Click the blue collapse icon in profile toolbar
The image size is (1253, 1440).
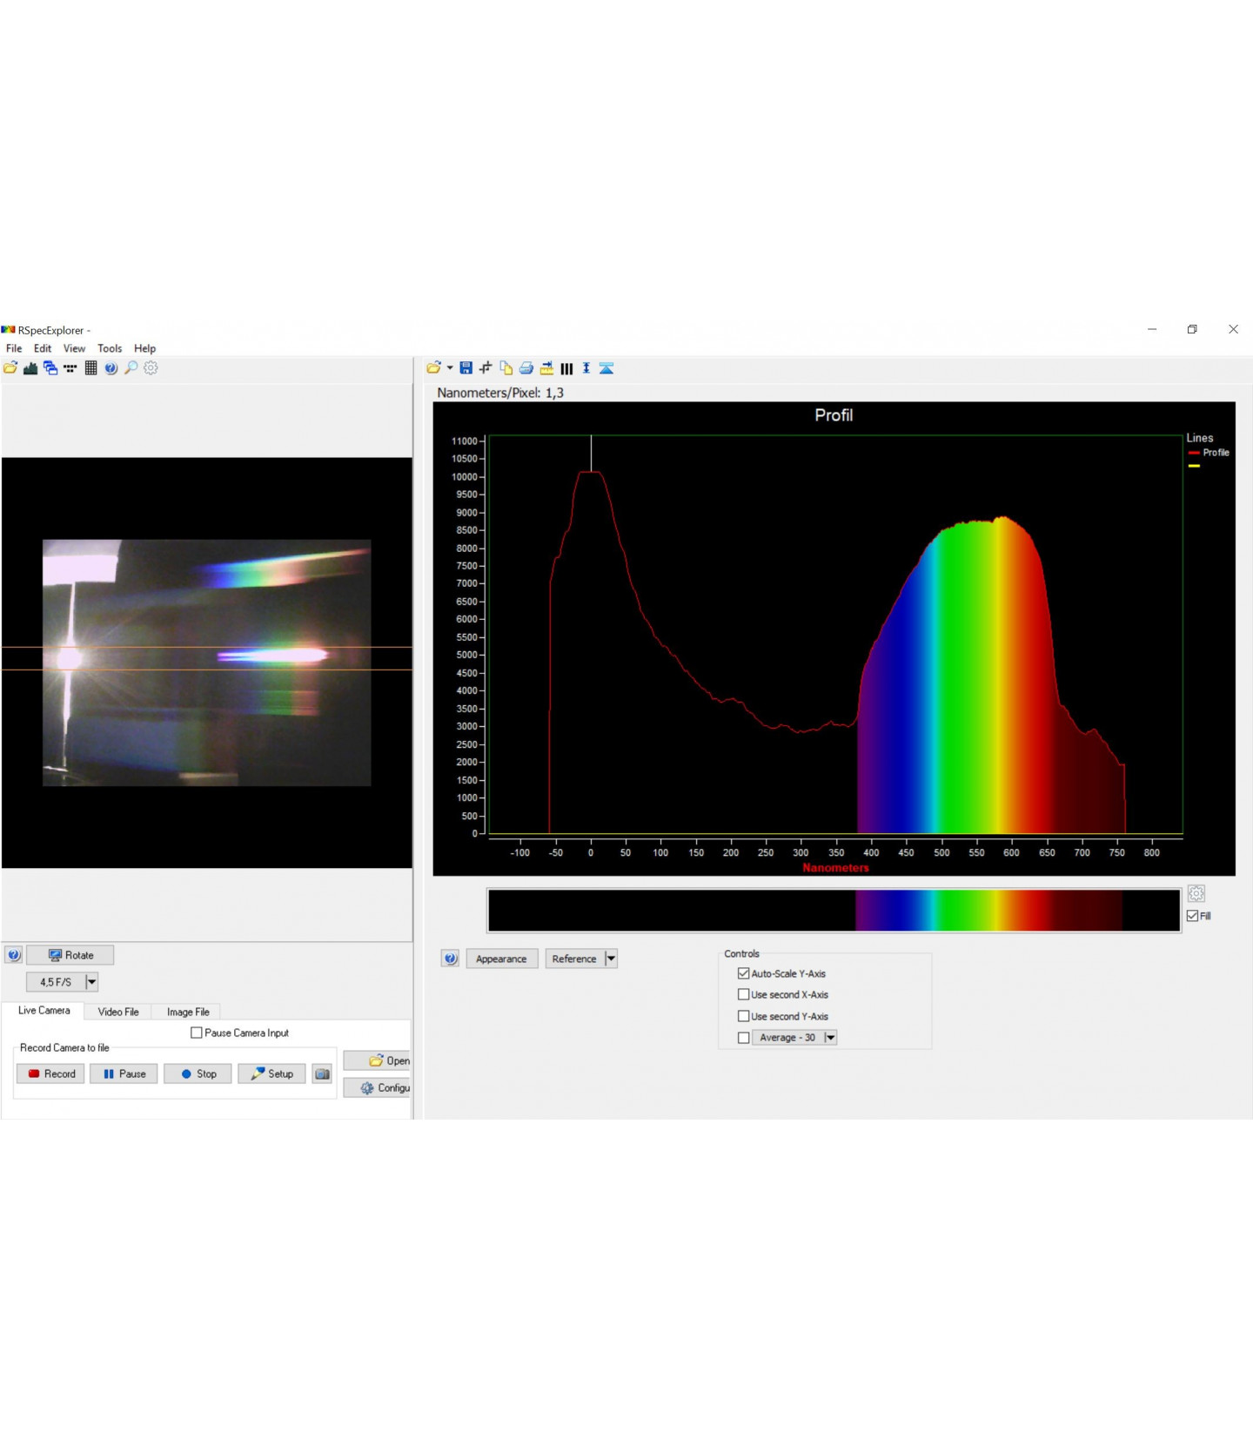606,368
